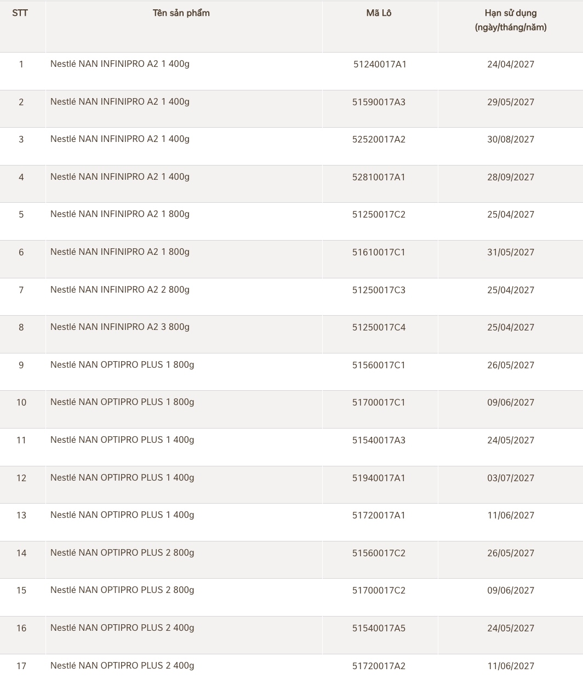Click expiry date 31/05/2027

coord(510,253)
